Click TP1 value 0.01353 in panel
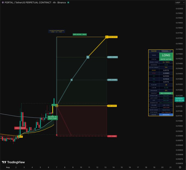Viewport: 186px width, 170px height. pos(166,76)
